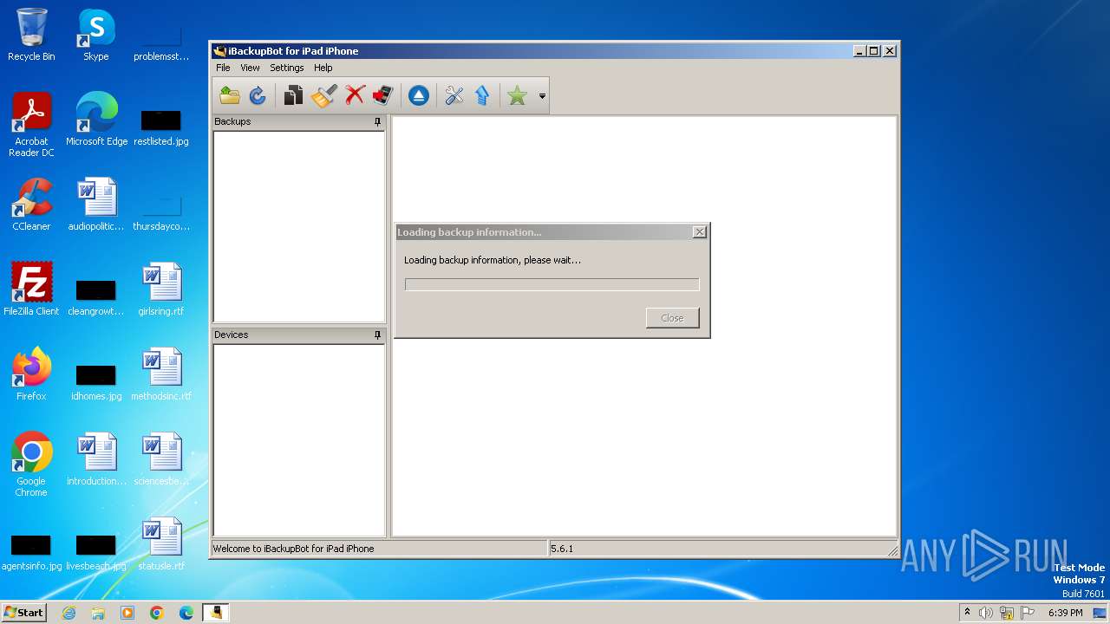Viewport: 1110px width, 624px height.
Task: Click the wrench and screwdriver tools icon
Action: pos(454,96)
